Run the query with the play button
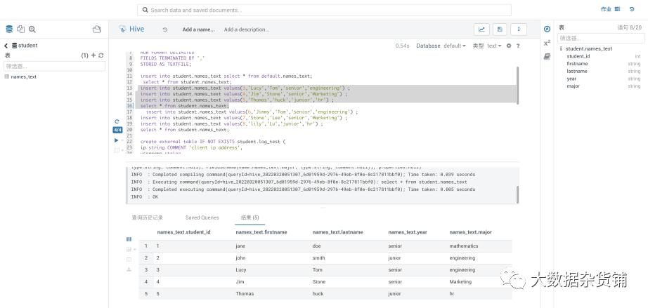This screenshot has width=648, height=308. 117,140
